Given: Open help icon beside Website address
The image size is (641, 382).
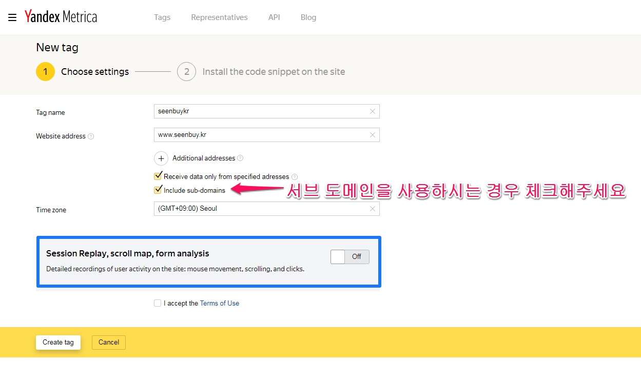Looking at the screenshot, I should coord(91,136).
